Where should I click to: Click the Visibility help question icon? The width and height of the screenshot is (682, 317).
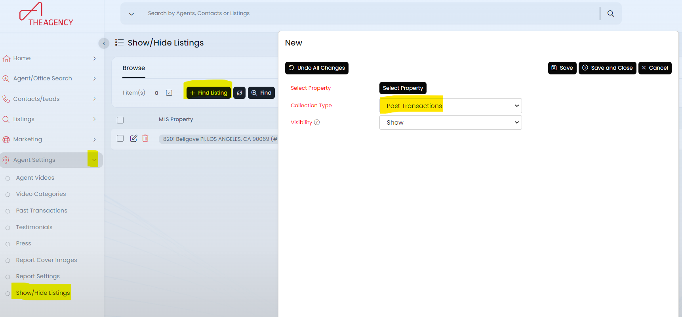tap(317, 122)
